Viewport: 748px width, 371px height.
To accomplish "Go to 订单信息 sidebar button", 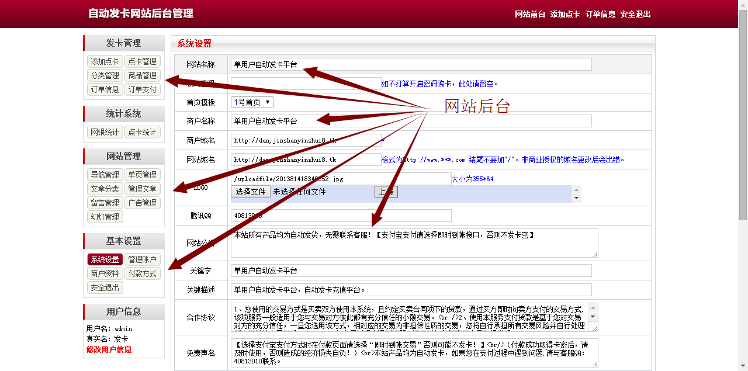I will tap(105, 89).
